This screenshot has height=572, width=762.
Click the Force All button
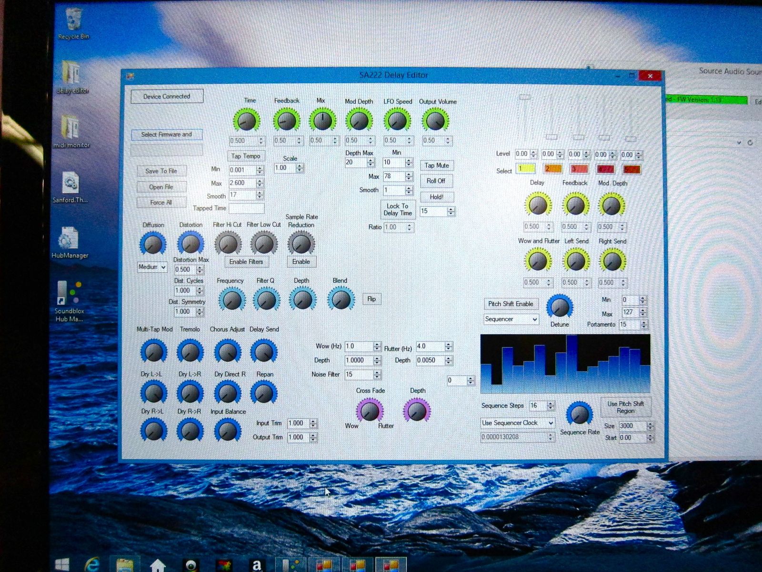coord(161,203)
